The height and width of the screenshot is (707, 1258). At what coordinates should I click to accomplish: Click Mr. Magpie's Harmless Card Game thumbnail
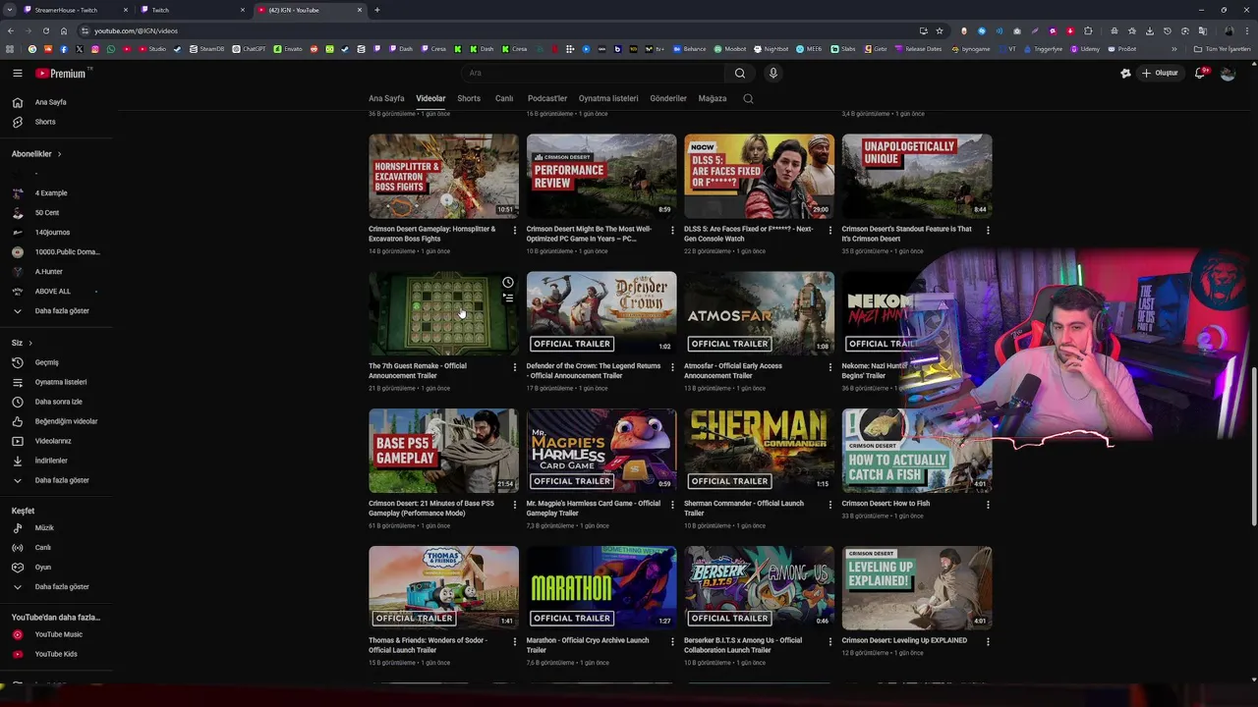pyautogui.click(x=601, y=451)
